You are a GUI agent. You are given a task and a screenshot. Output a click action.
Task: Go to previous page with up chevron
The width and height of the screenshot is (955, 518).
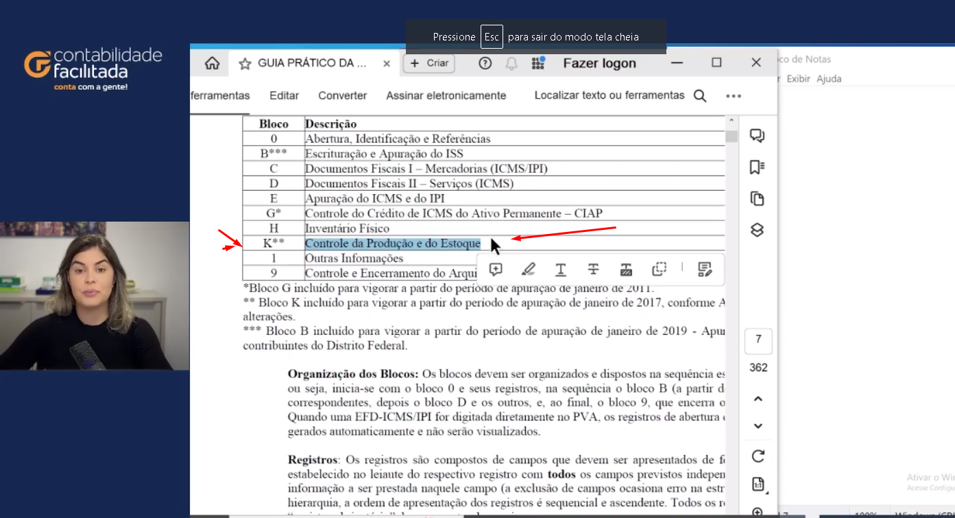pos(758,399)
